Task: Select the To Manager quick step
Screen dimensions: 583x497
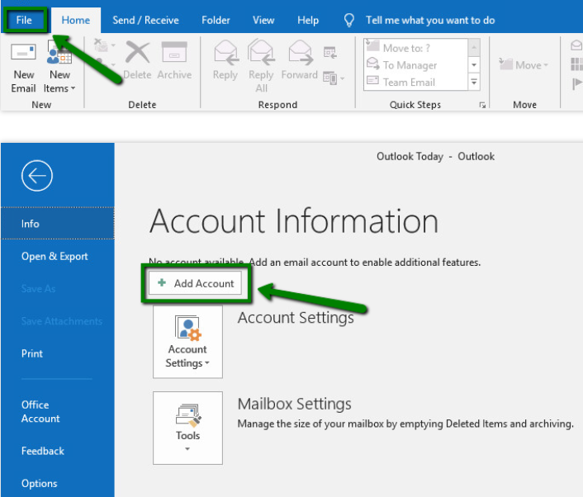Action: 415,65
